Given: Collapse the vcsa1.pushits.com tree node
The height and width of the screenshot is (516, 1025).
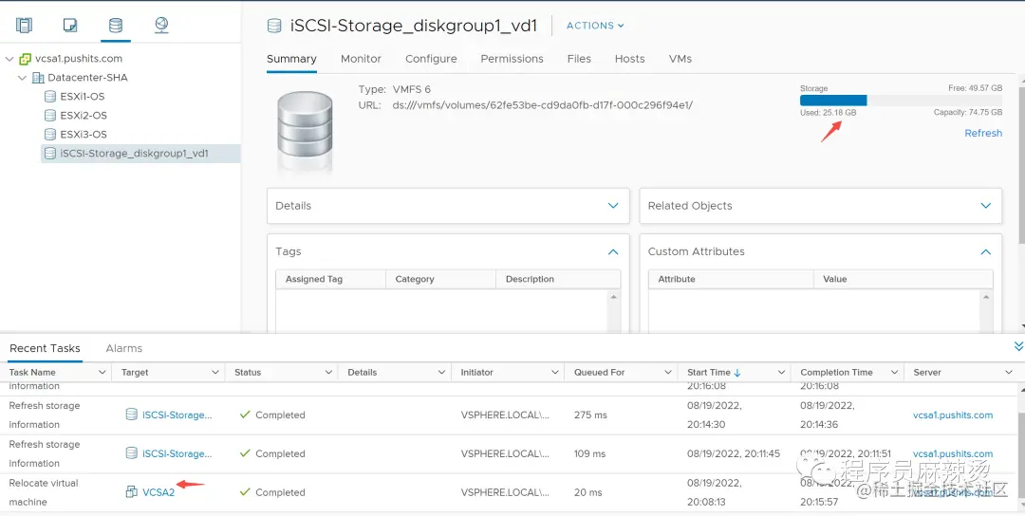Looking at the screenshot, I should (9, 59).
